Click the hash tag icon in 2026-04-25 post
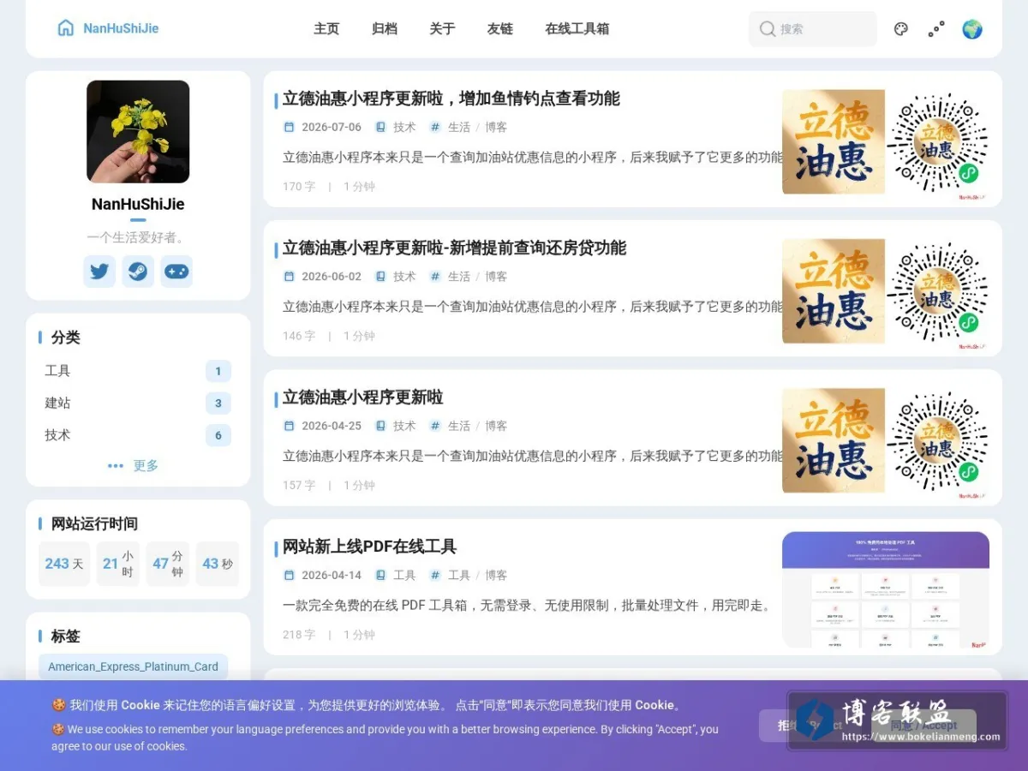 (435, 426)
